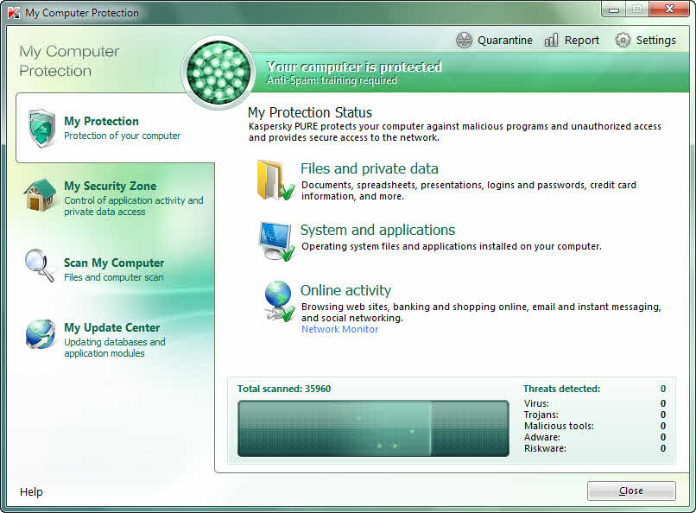Click the My Security Zone house icon
The height and width of the screenshot is (513, 696).
(x=40, y=195)
